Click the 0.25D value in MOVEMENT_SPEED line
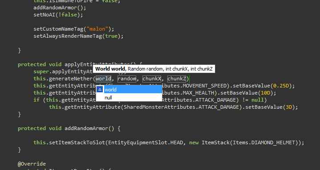 (281, 86)
